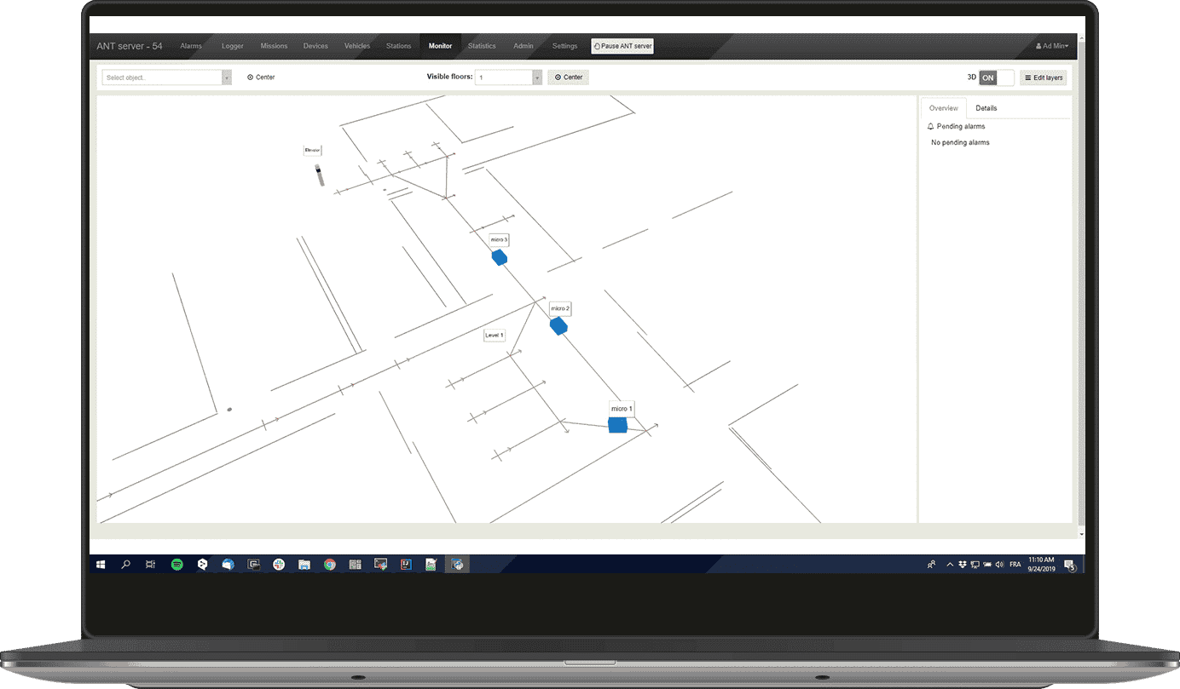The image size is (1180, 689).
Task: Open the Windows Start menu
Action: (x=101, y=564)
